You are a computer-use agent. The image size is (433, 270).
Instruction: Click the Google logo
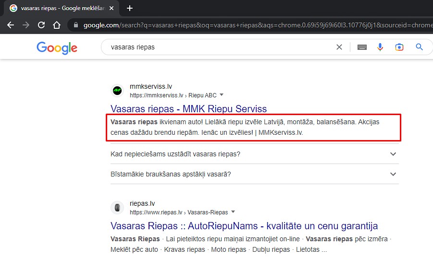click(x=57, y=47)
